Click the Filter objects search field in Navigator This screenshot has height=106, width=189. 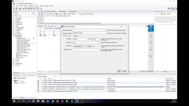pos(25,16)
